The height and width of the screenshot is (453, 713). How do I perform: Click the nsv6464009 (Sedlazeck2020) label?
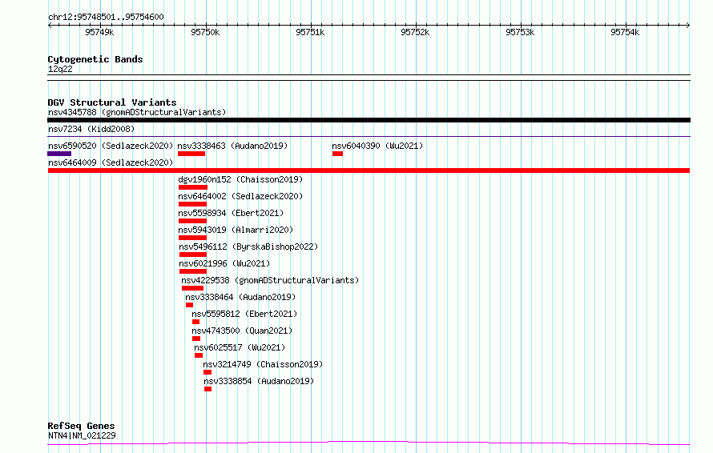(111, 162)
